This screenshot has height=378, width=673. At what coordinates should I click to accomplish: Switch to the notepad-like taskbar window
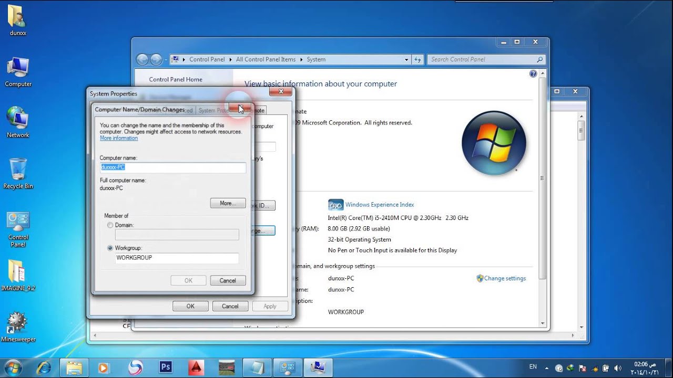pos(258,367)
